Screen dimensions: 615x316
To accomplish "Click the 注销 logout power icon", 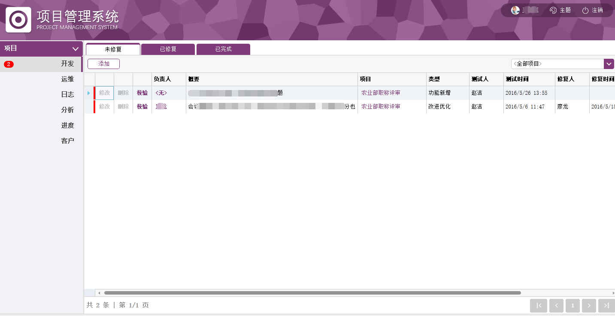I will coord(585,10).
